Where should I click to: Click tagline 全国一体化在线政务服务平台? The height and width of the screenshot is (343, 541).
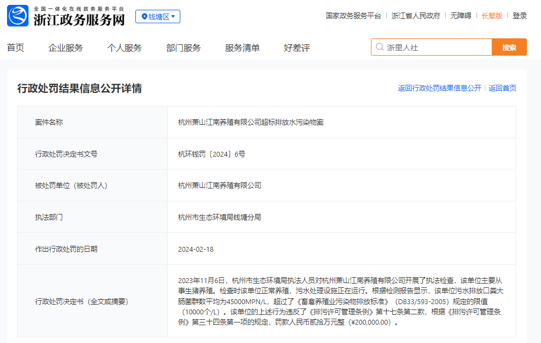click(x=79, y=9)
